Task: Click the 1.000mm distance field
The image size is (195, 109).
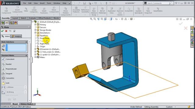Action: 15,88
